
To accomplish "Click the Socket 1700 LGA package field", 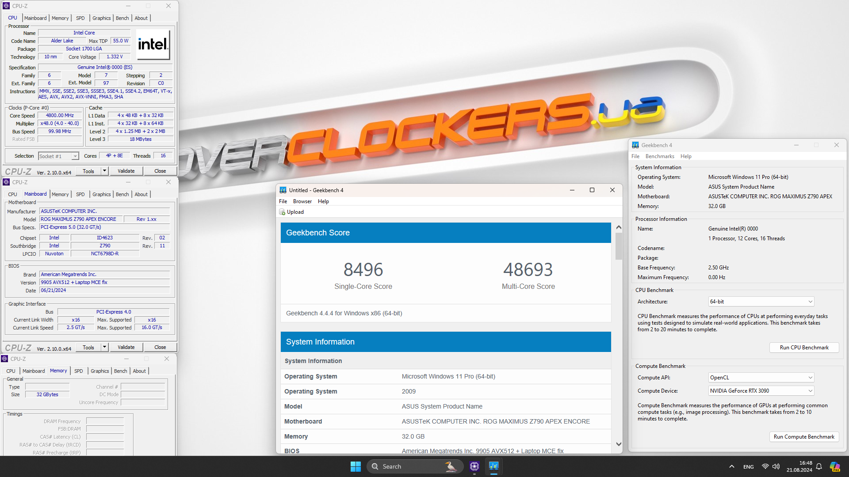I will point(84,49).
